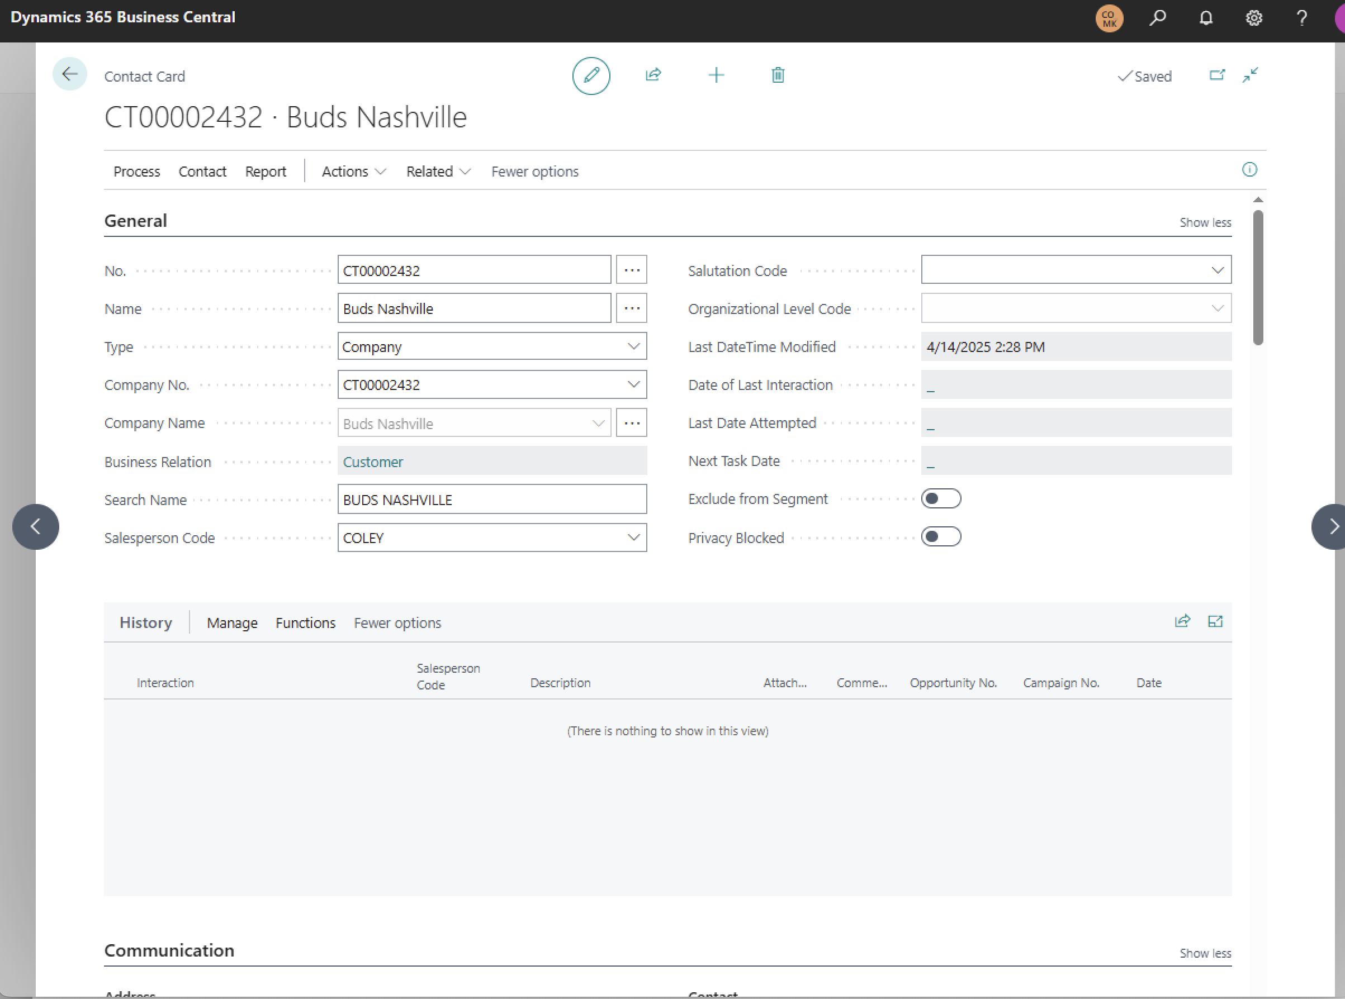Click the Last DateTime Modified value

coord(1076,346)
